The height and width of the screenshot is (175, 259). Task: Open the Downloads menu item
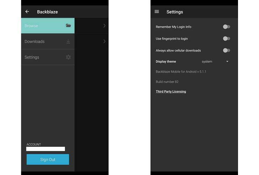48,41
